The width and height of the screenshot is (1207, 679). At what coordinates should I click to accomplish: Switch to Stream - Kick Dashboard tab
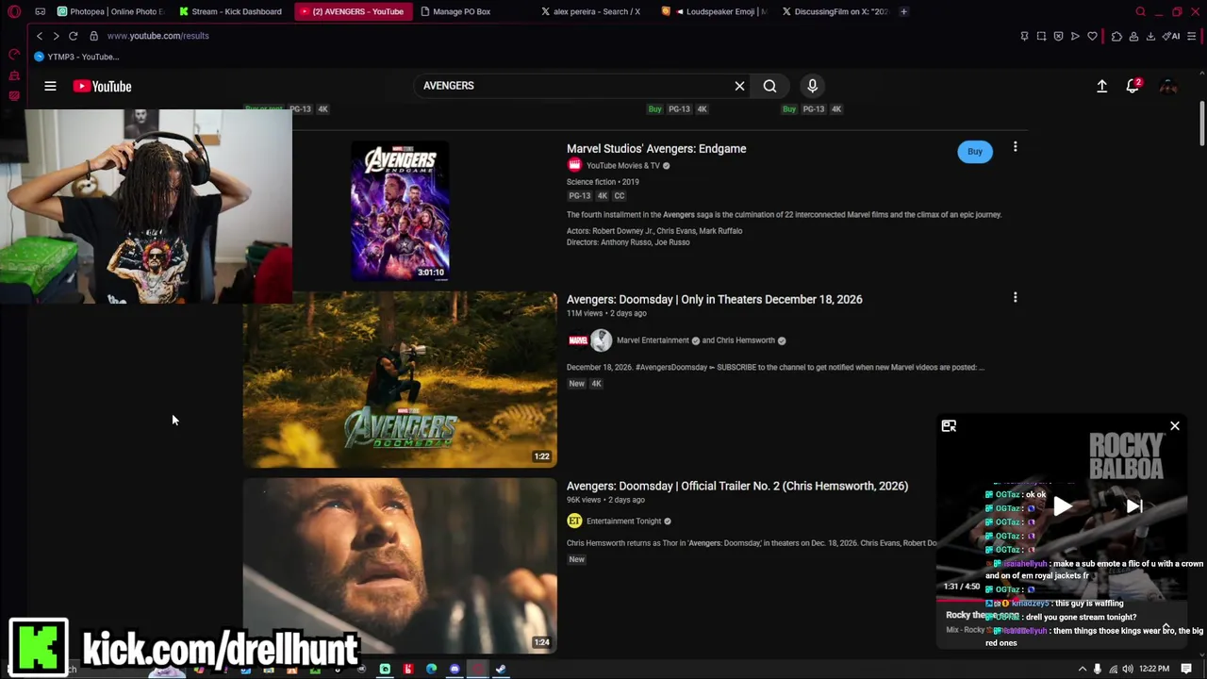coord(231,11)
